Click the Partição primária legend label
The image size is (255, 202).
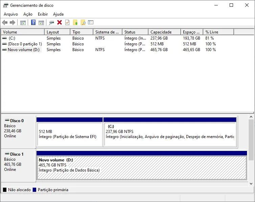click(53, 189)
